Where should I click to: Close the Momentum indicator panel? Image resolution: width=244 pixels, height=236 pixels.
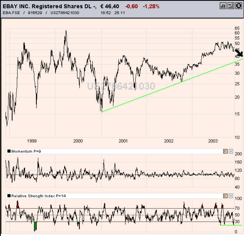pyautogui.click(x=231, y=151)
